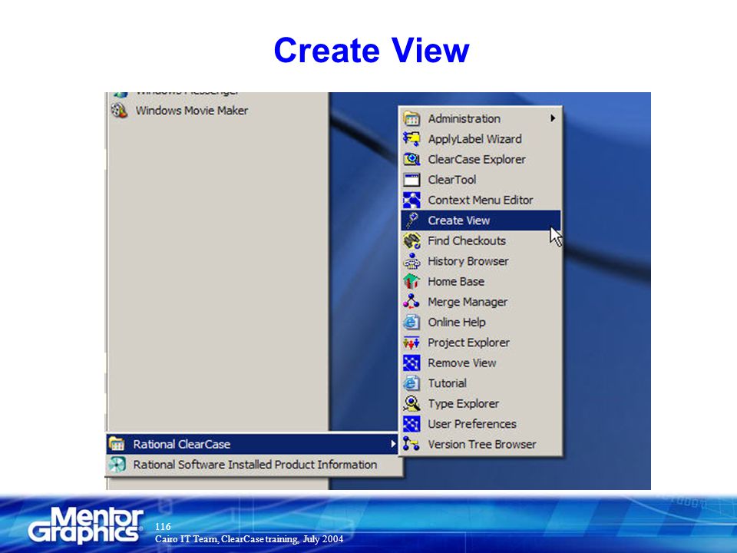Open User Preferences menu entry

coord(481,424)
